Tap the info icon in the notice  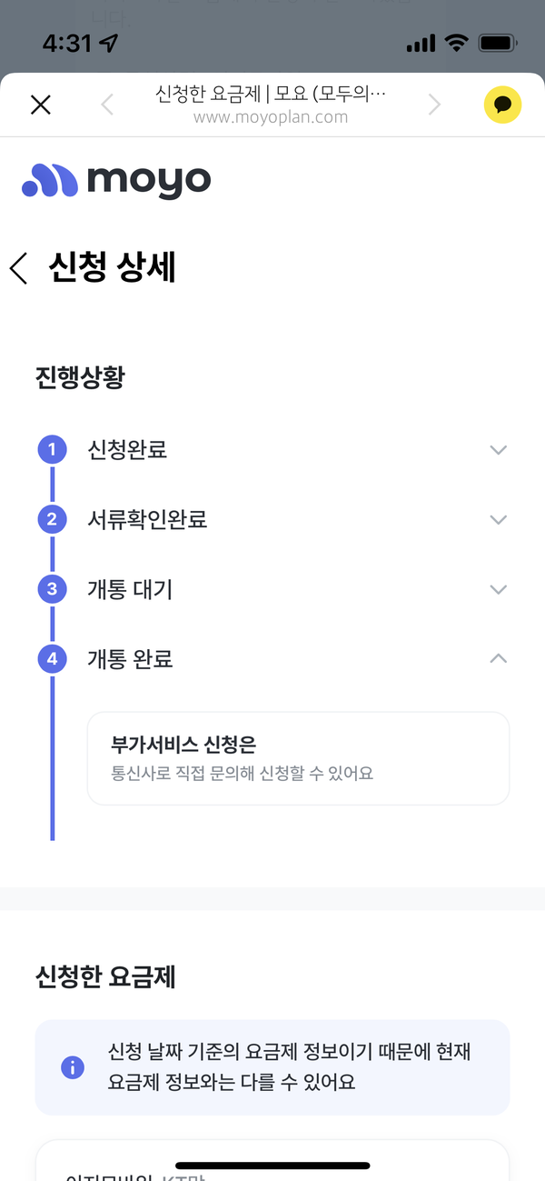[72, 1067]
